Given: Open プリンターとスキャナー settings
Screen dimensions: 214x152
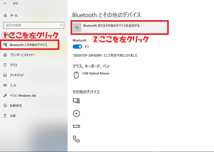Looking at the screenshot, I should [x=22, y=55].
